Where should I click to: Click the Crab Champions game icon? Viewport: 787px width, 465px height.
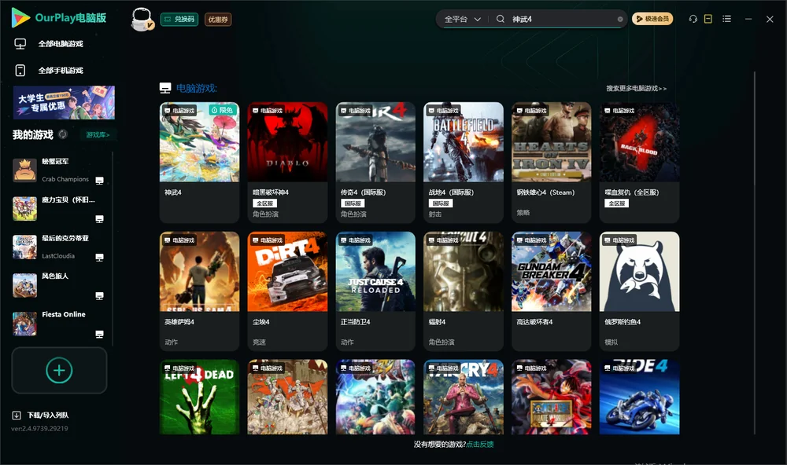click(24, 170)
